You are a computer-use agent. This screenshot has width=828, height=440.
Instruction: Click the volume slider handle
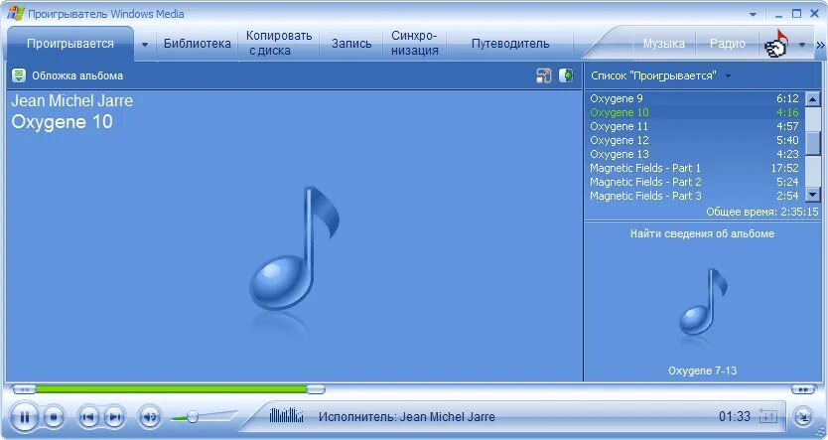(x=193, y=417)
